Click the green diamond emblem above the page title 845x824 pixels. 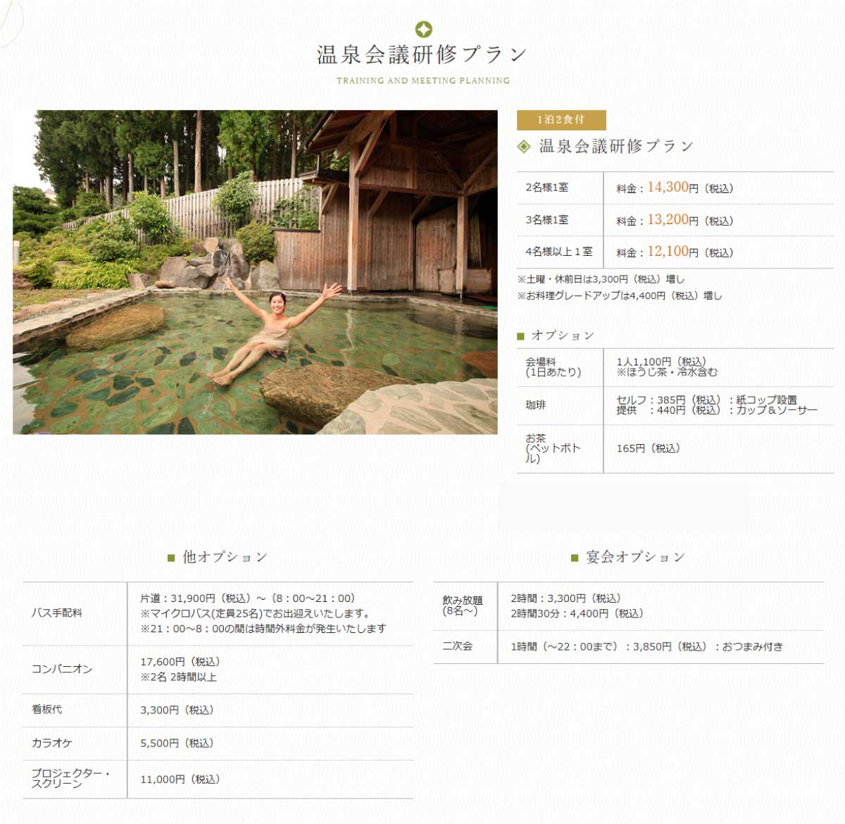coord(423,29)
